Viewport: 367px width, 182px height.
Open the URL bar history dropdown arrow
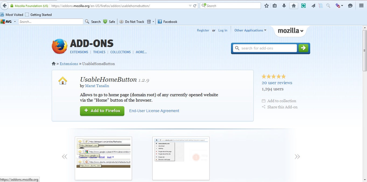point(190,6)
